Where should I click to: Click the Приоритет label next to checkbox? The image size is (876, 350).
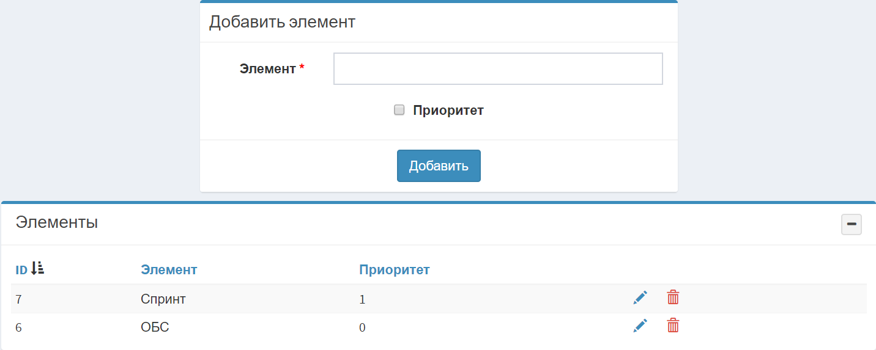tap(448, 111)
